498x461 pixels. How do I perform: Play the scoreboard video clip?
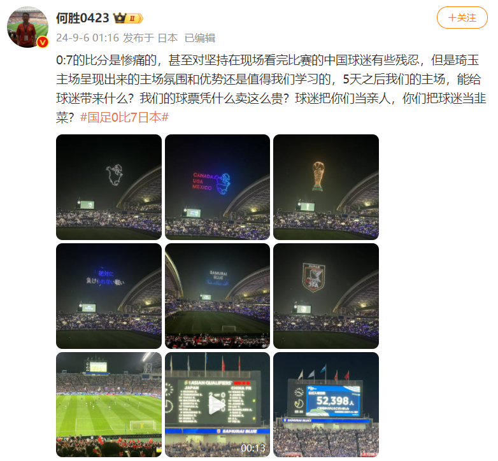coord(217,404)
